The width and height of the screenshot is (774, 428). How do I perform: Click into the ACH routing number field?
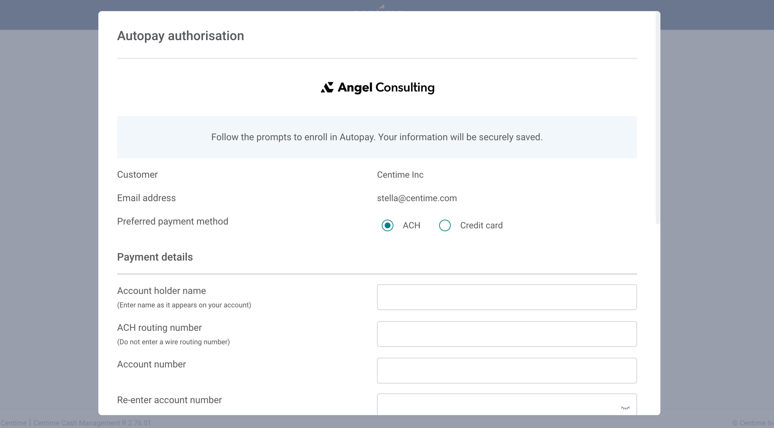point(506,334)
